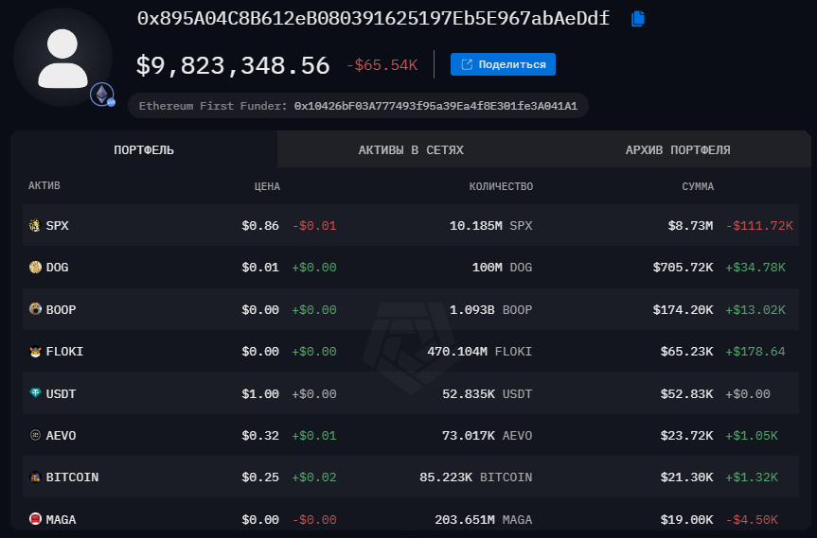Click BITCOIN change +$1.32K

pos(752,477)
